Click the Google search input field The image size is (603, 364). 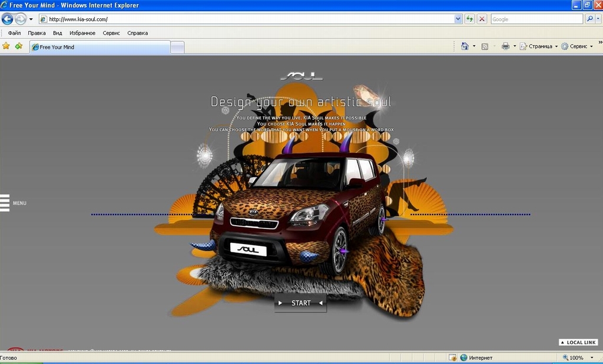pyautogui.click(x=536, y=19)
